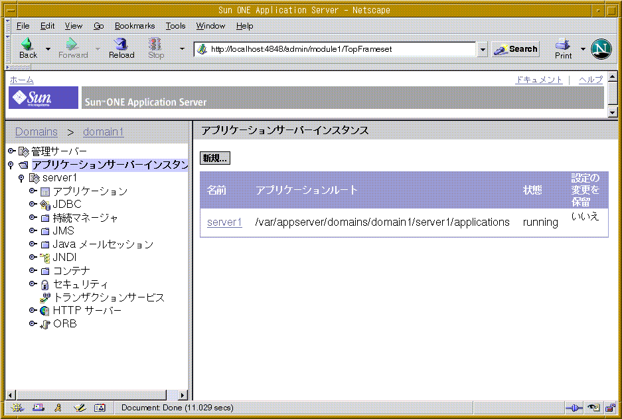
Task: Click the Sun Microsystems logo
Action: click(x=43, y=98)
